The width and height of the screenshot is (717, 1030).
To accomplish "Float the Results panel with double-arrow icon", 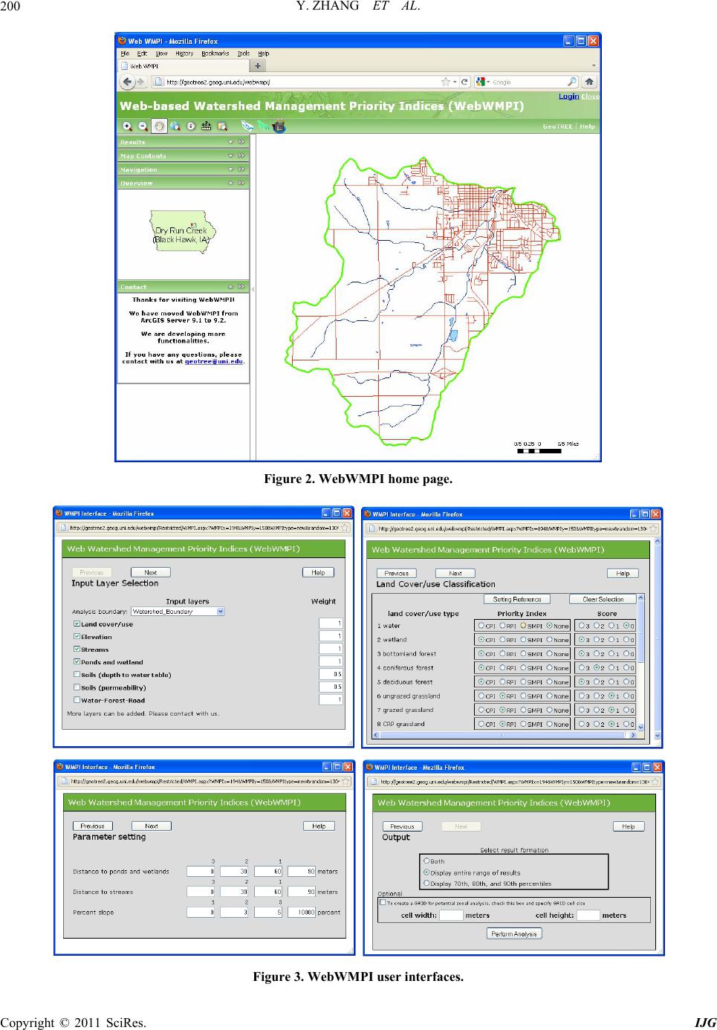I will (x=241, y=142).
